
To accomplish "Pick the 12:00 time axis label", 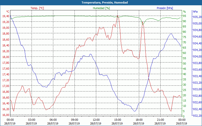I will [96, 120].
